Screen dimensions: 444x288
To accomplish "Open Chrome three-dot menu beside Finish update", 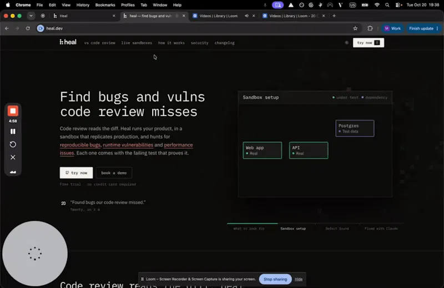I will click(437, 28).
